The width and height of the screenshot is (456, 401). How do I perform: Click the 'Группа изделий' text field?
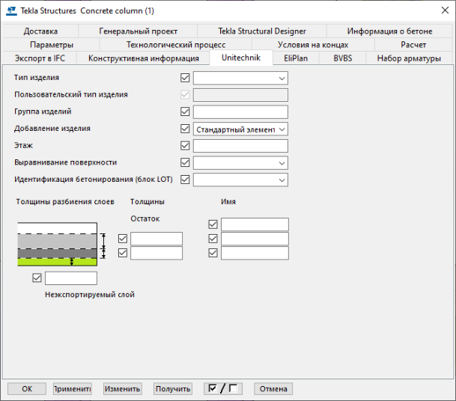point(240,112)
